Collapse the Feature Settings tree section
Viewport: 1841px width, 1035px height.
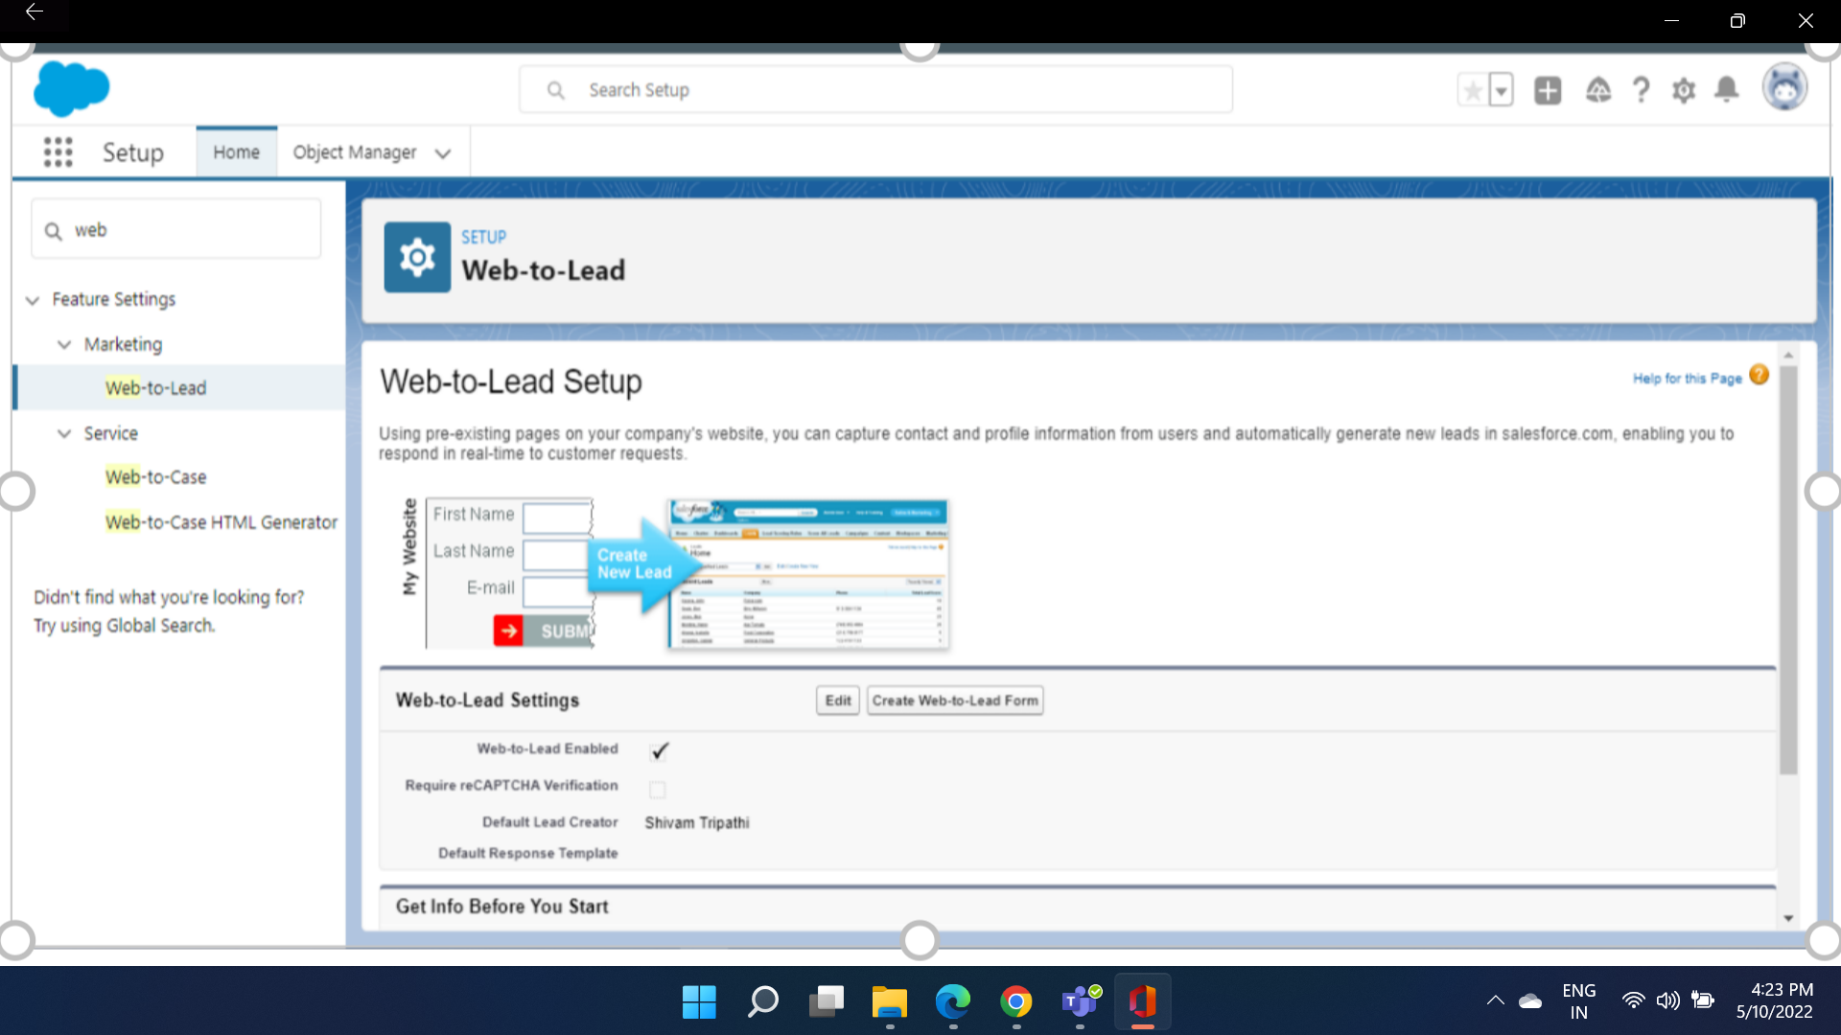(x=33, y=300)
